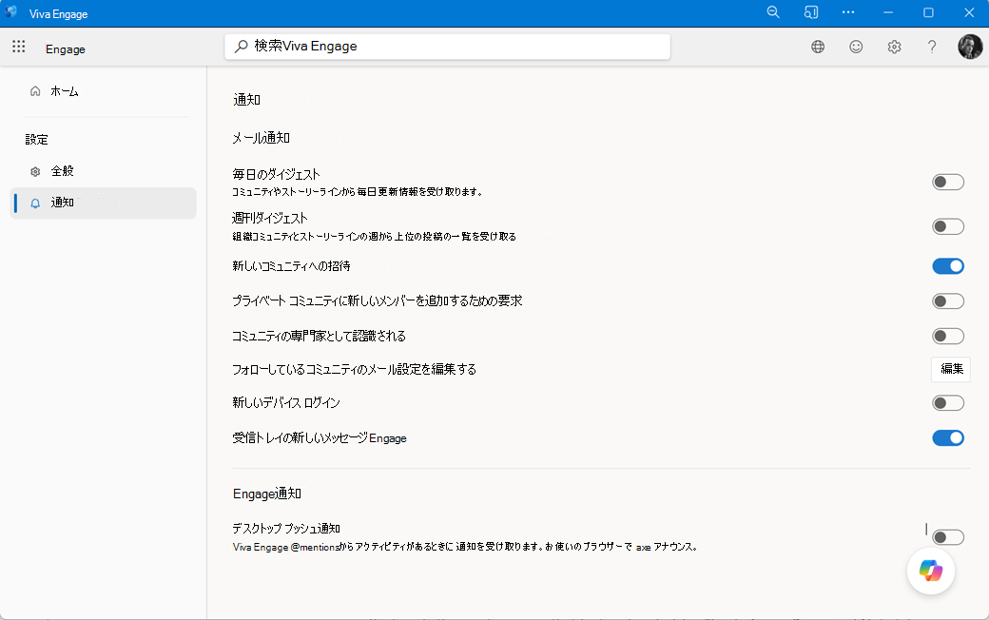Open the globe language icon
989x620 pixels.
(x=818, y=47)
